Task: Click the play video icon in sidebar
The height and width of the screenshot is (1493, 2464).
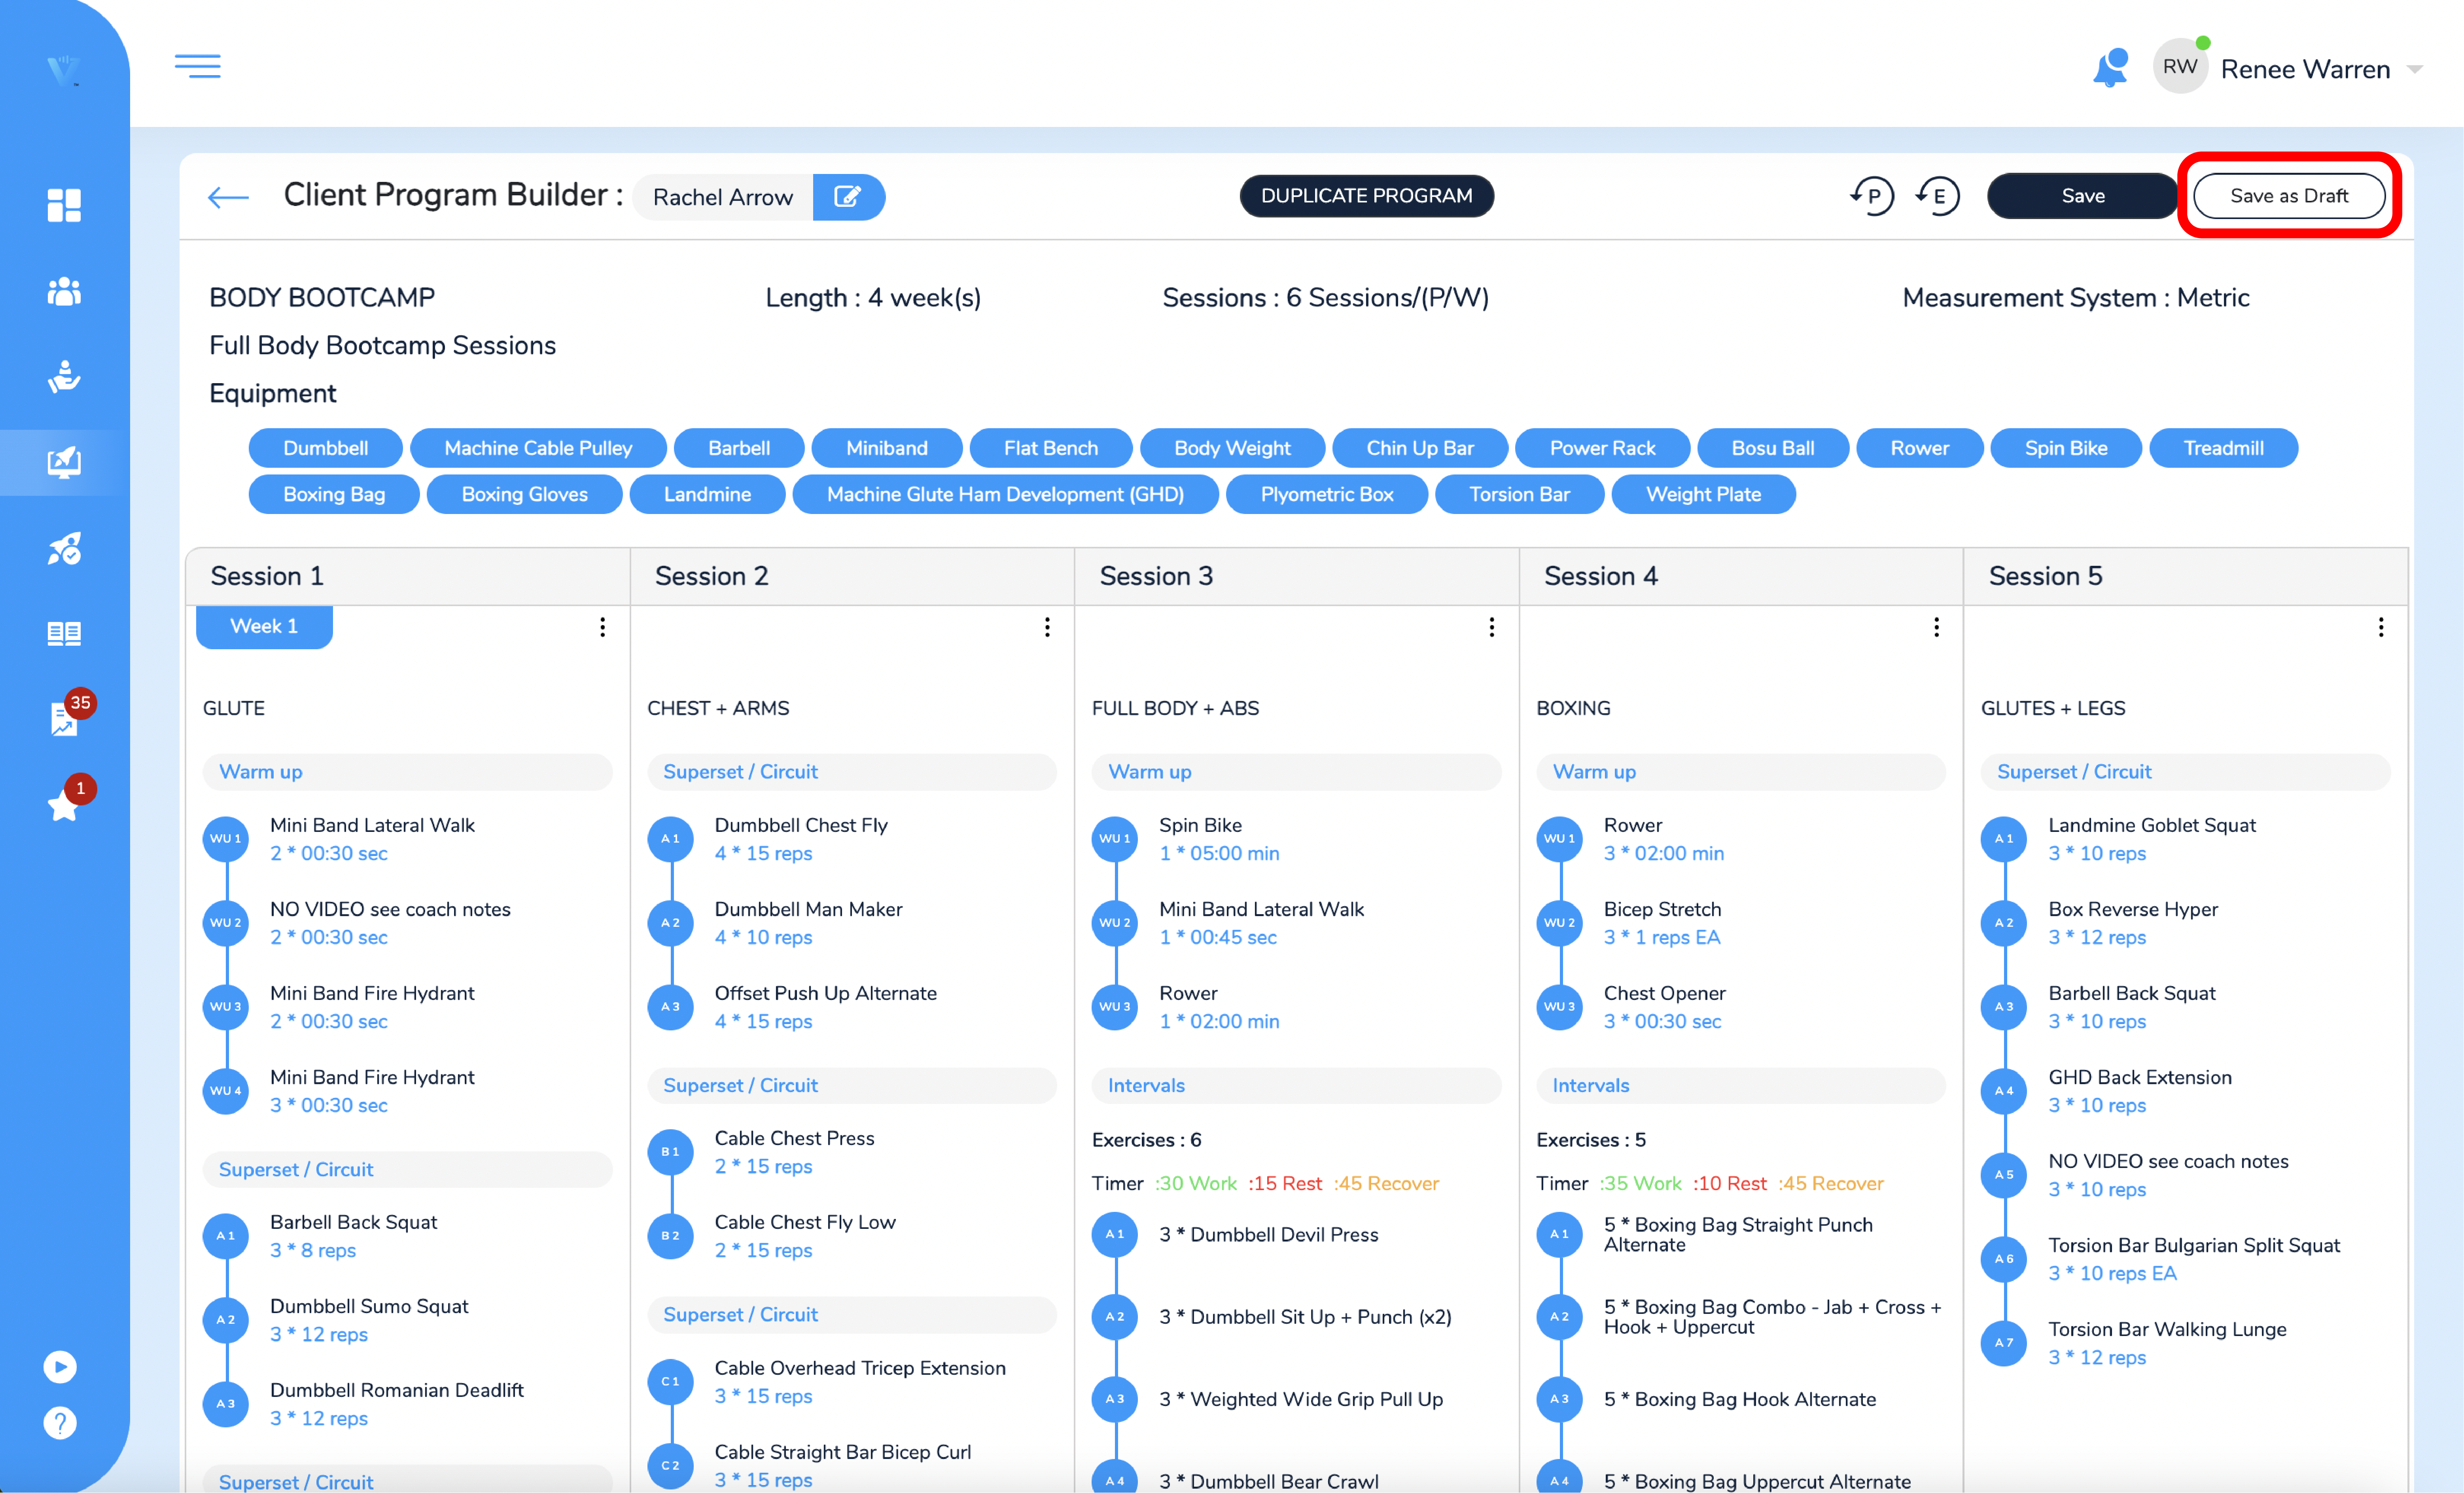Action: (x=60, y=1367)
